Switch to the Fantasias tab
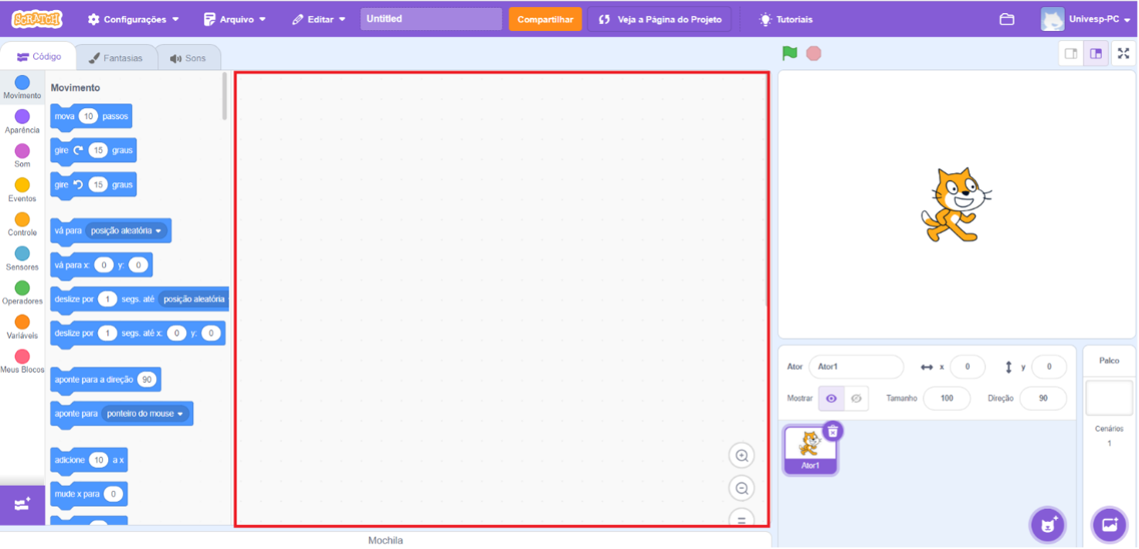The width and height of the screenshot is (1139, 549). [x=116, y=58]
